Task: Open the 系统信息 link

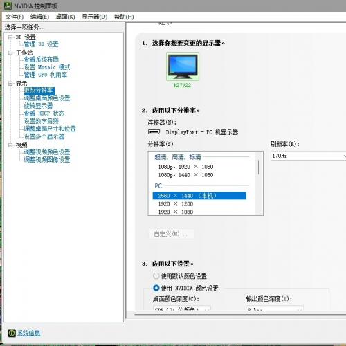Action: pos(29,333)
